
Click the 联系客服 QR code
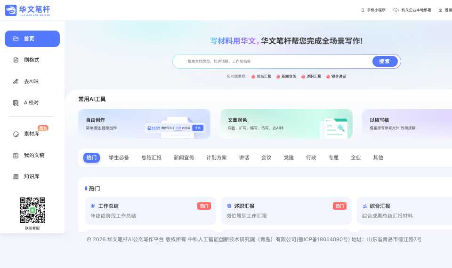[32, 210]
